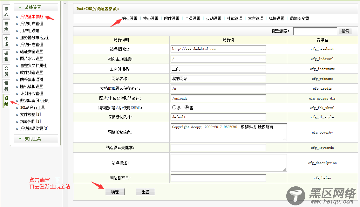This screenshot has width=360, height=207.
Task: Click the 搜索 button
Action: pos(345,31)
